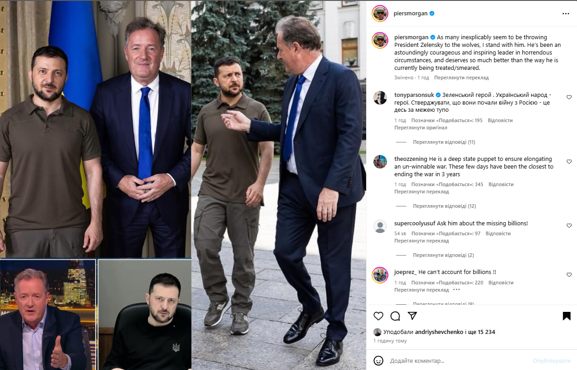The height and width of the screenshot is (370, 577).
Task: Click 'Відповісти' on theozzening's comment
Action: (x=501, y=184)
